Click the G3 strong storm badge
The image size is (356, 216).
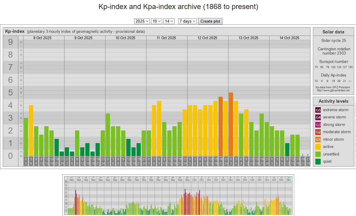[318, 125]
